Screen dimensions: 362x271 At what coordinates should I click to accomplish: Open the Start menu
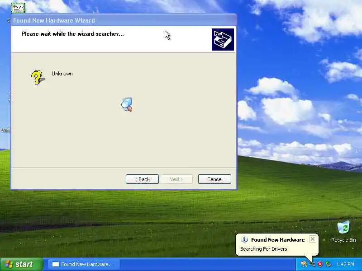click(x=22, y=264)
